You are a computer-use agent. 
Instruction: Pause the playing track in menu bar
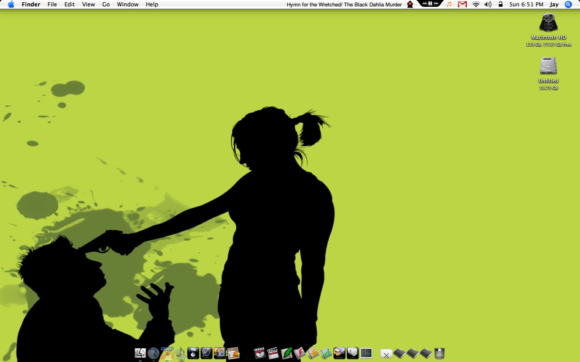(430, 4)
